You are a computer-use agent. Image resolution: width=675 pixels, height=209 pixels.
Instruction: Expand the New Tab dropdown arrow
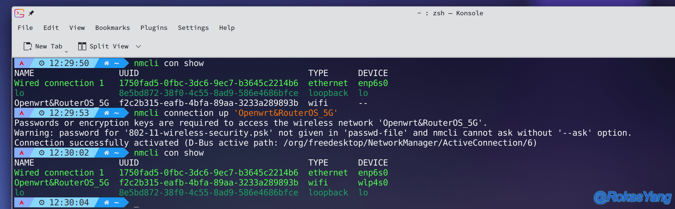pyautogui.click(x=66, y=52)
